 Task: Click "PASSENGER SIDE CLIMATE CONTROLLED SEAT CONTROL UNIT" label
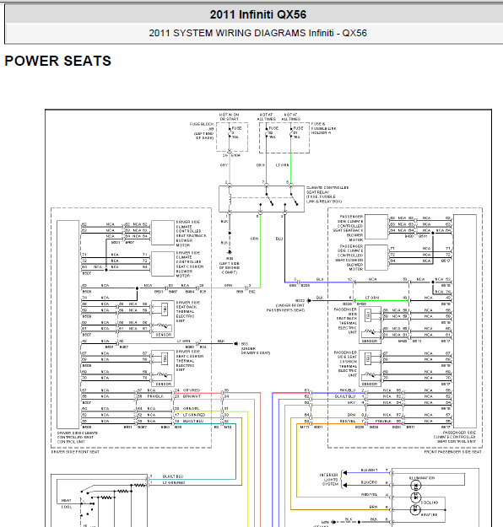(455, 437)
